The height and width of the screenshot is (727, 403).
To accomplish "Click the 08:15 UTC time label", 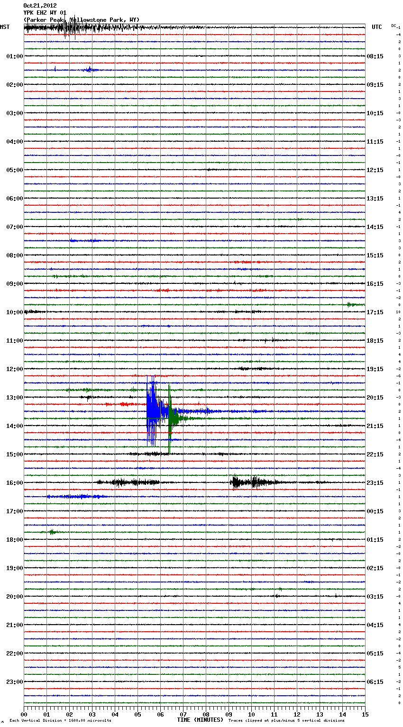I will click(x=375, y=56).
